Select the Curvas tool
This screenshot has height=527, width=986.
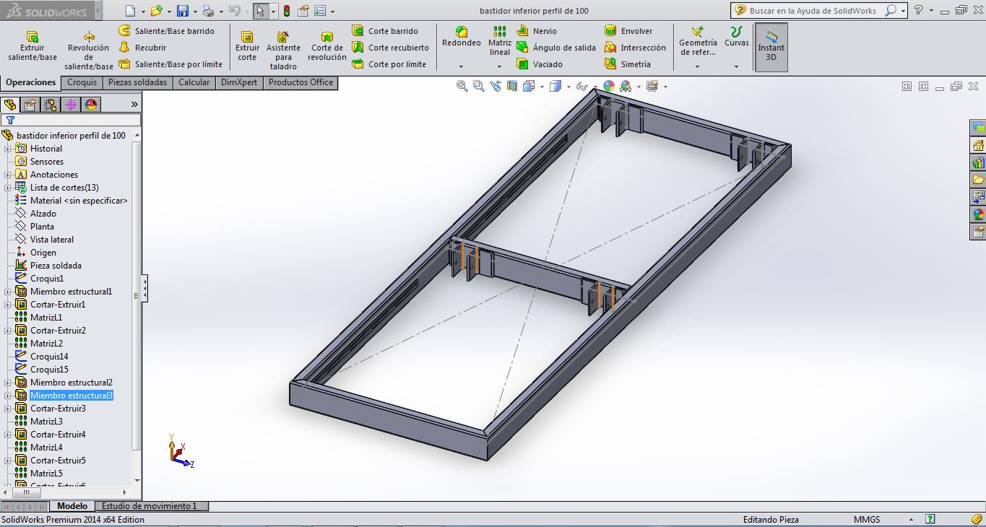(x=737, y=37)
